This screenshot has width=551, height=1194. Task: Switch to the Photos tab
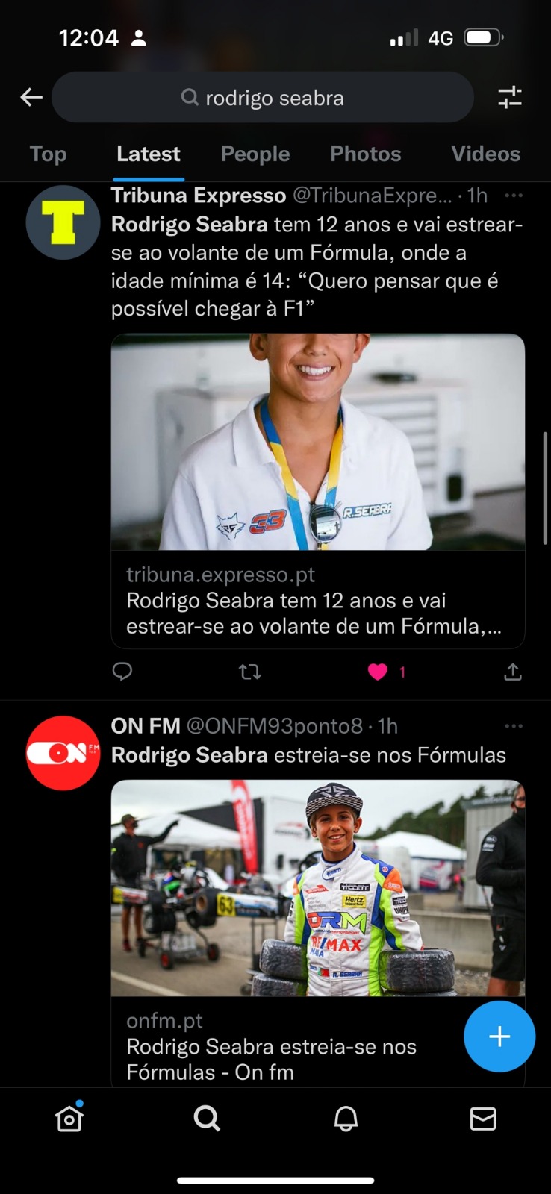point(366,154)
